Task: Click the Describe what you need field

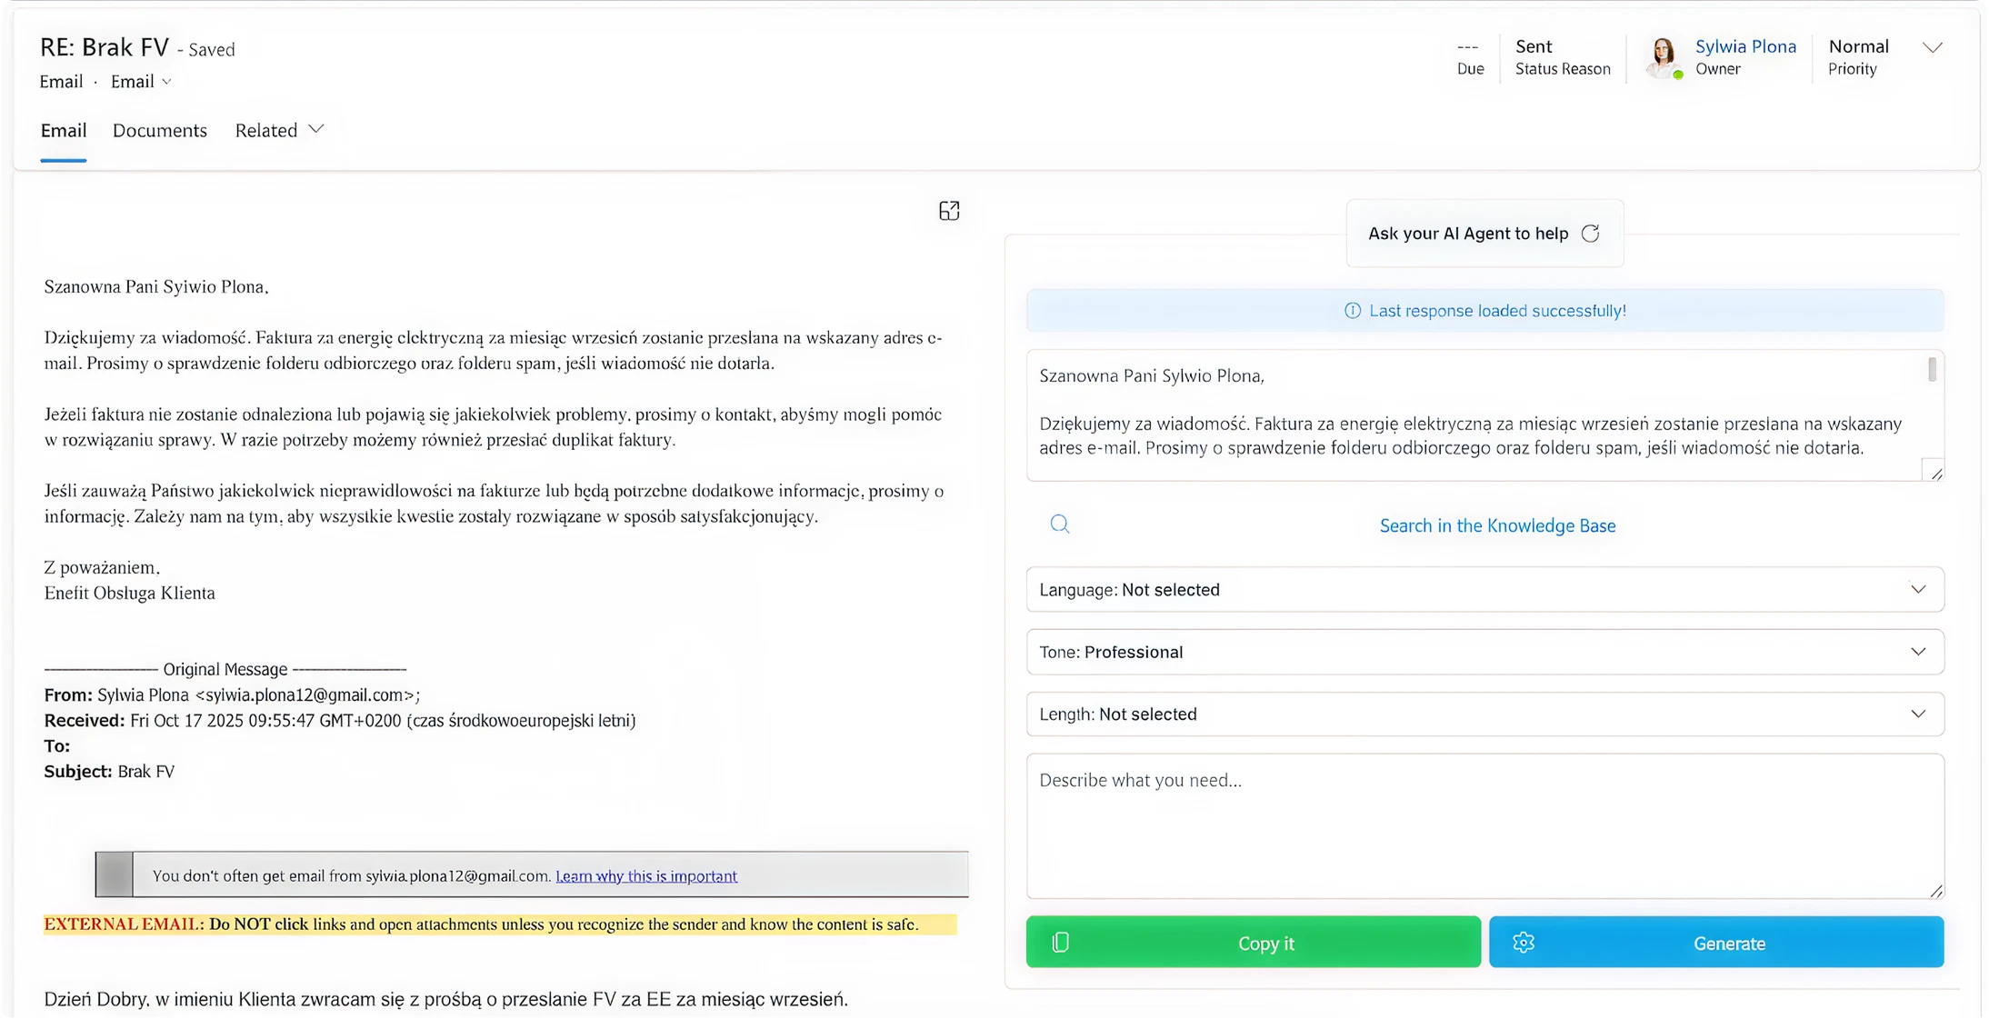Action: [1484, 825]
